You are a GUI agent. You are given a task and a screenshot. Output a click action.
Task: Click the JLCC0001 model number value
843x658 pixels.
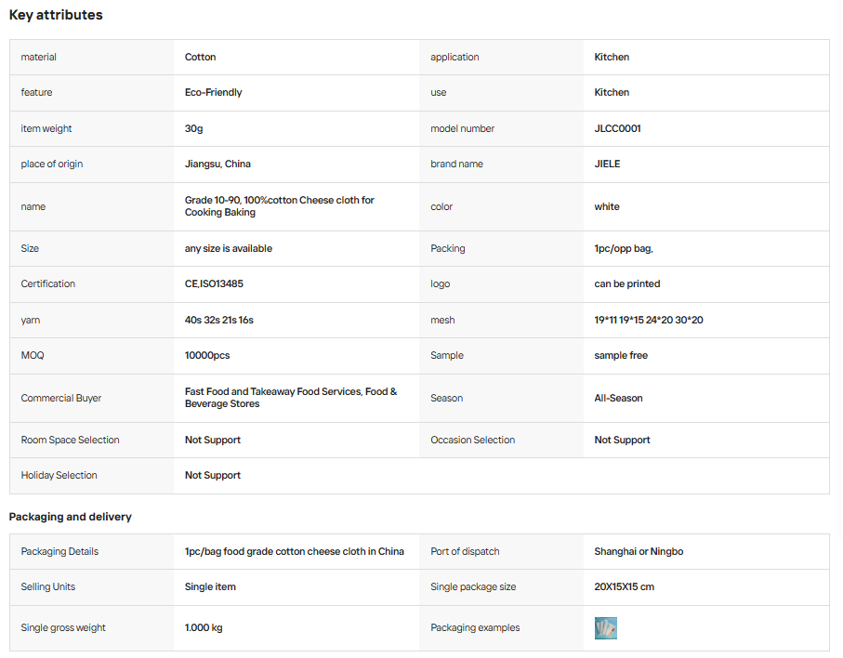pyautogui.click(x=617, y=128)
